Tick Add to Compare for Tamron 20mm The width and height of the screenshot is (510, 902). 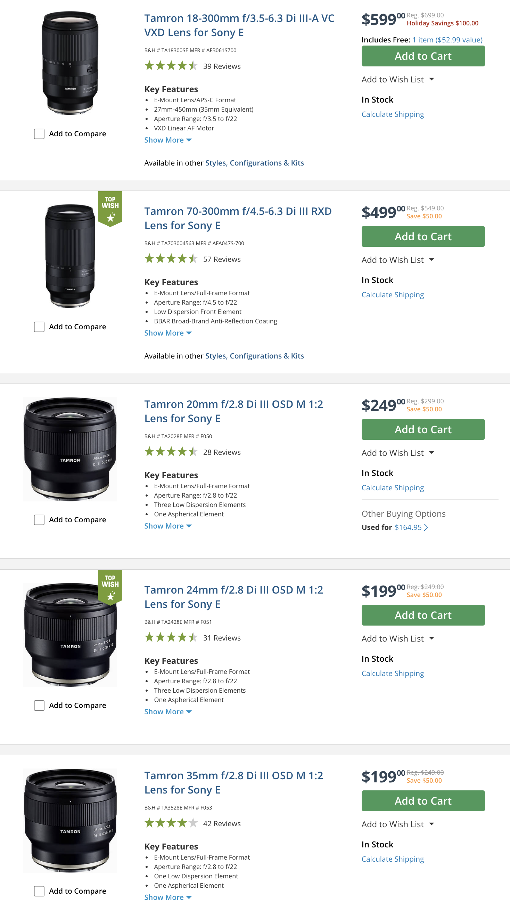(39, 520)
